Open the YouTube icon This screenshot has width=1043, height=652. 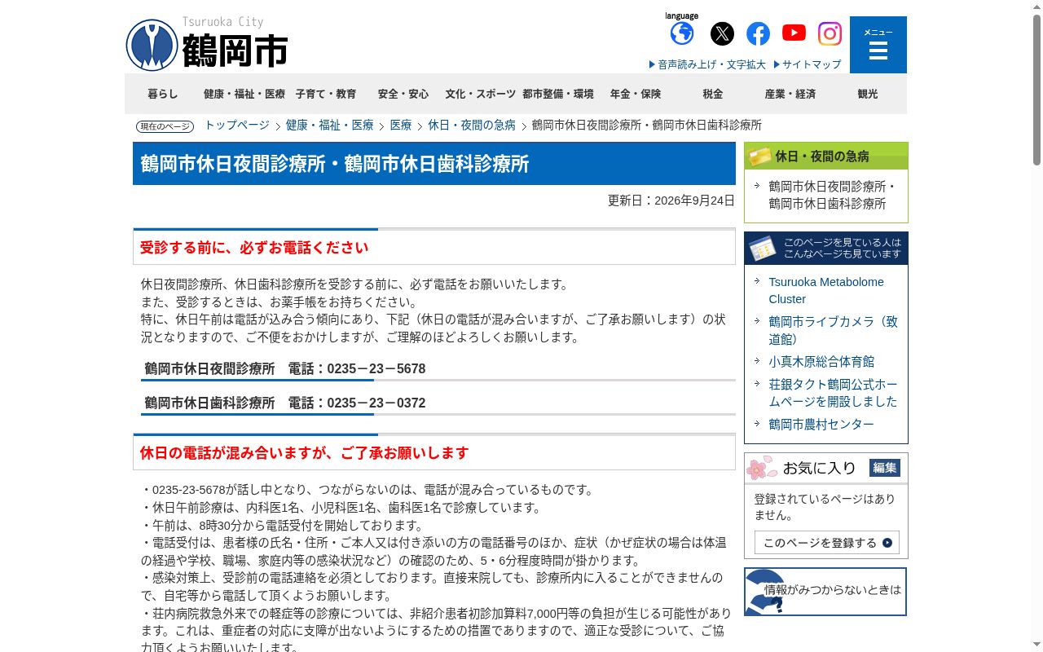click(x=794, y=33)
